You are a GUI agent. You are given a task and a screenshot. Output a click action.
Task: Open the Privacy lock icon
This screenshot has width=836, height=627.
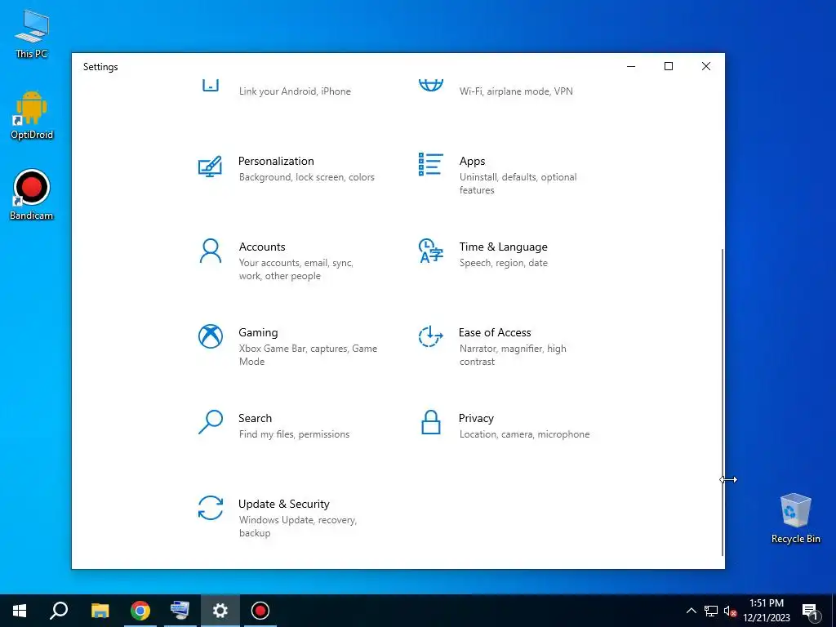pyautogui.click(x=431, y=422)
